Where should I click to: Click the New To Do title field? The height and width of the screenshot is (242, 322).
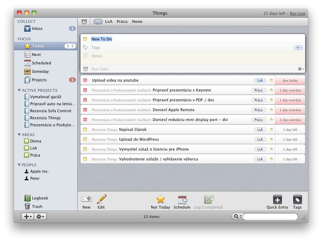(193, 39)
